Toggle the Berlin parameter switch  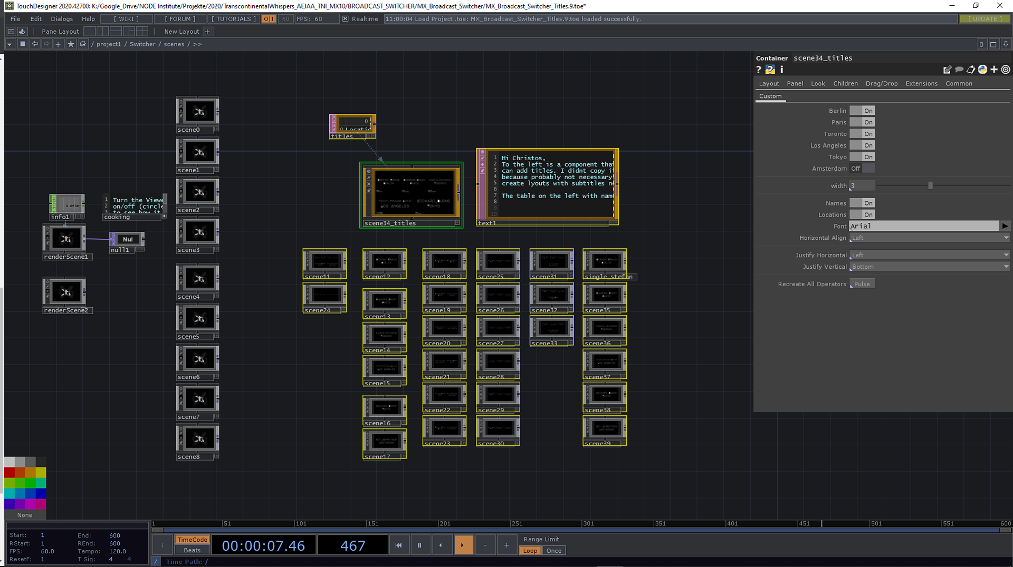pos(862,111)
